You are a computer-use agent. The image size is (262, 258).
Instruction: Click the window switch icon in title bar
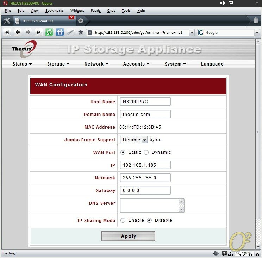pyautogui.click(x=231, y=3)
